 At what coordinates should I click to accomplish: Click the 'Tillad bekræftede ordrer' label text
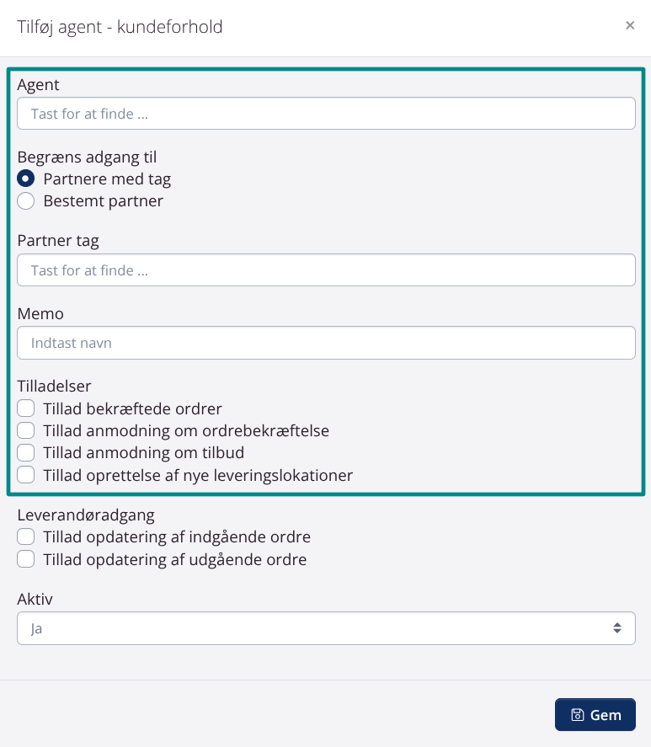click(x=132, y=409)
